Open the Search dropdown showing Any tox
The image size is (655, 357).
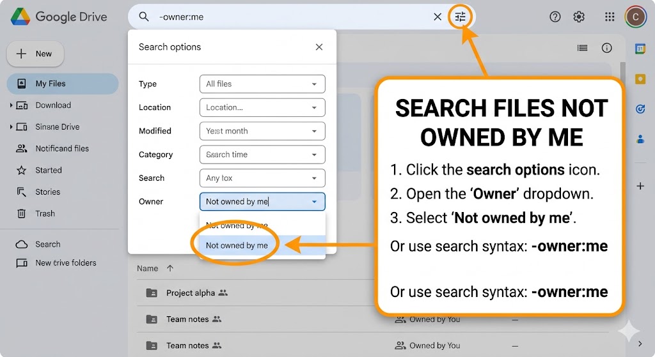coord(262,178)
